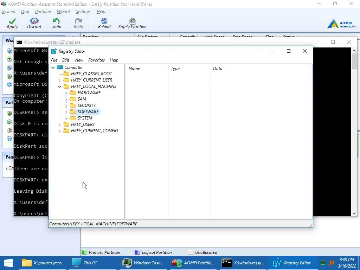The image size is (360, 270).
Task: Select the SYSTEM subkey
Action: (85, 118)
